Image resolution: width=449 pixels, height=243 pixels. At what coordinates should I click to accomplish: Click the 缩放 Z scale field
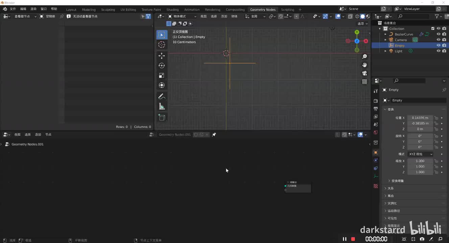420,172
